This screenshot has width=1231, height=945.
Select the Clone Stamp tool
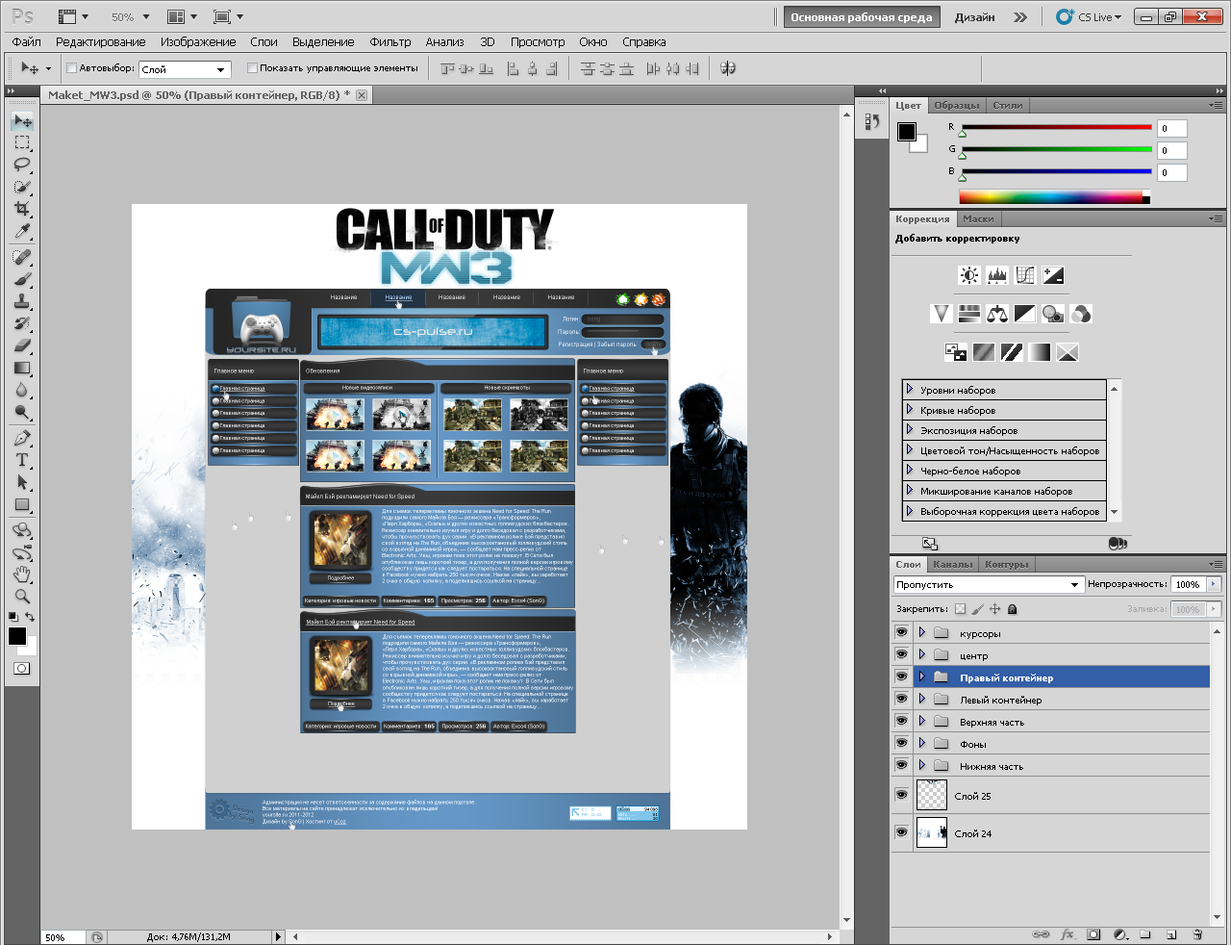22,302
